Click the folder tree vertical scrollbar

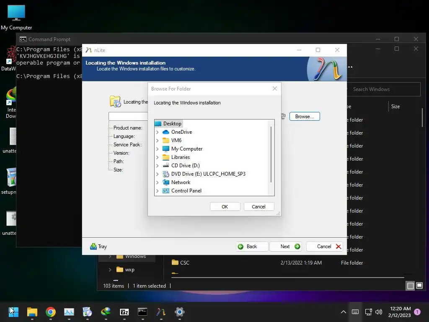pyautogui.click(x=271, y=155)
